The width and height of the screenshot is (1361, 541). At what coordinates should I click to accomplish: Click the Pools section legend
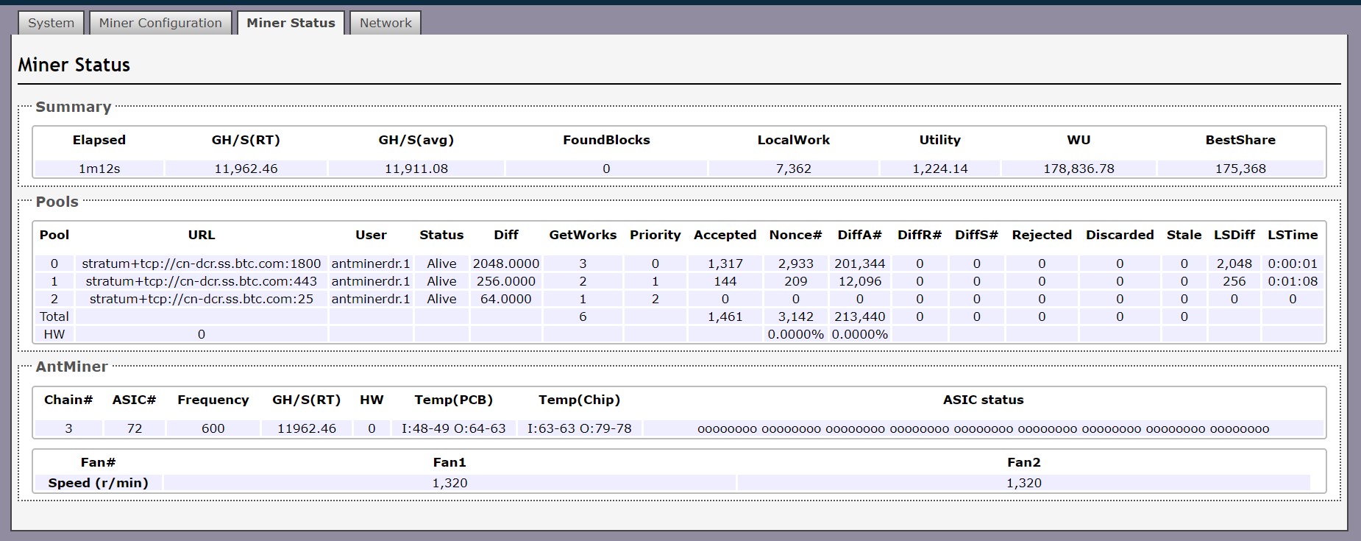point(57,202)
